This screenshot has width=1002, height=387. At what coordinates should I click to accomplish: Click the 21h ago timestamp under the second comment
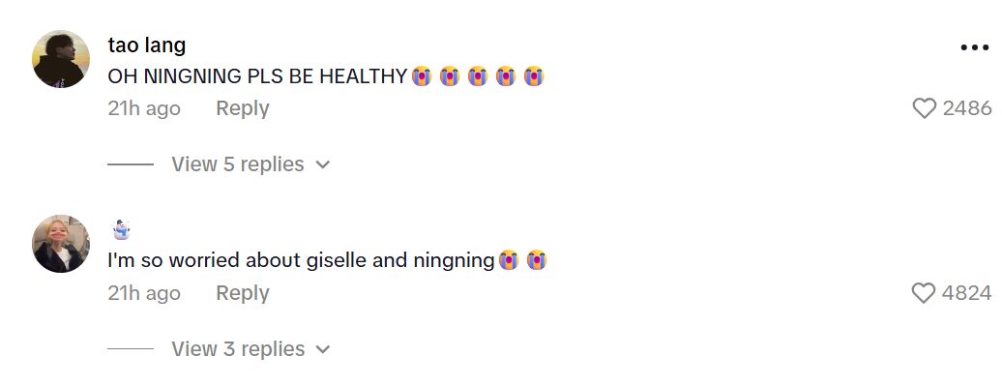click(x=144, y=293)
